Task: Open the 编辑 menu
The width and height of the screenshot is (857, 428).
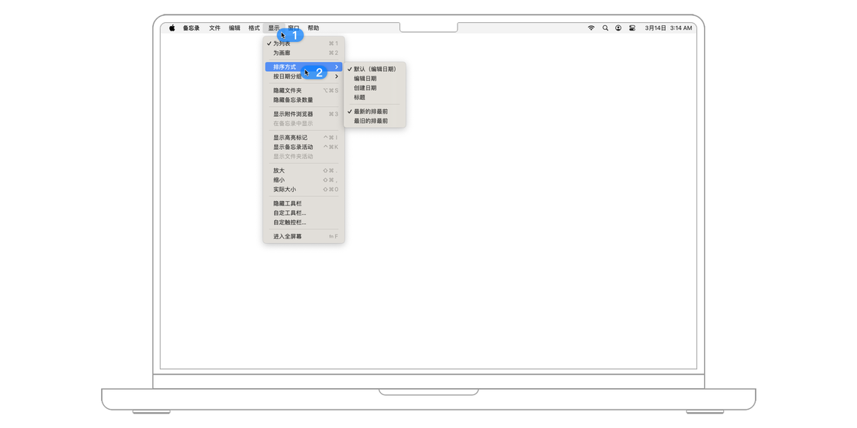Action: (x=234, y=28)
